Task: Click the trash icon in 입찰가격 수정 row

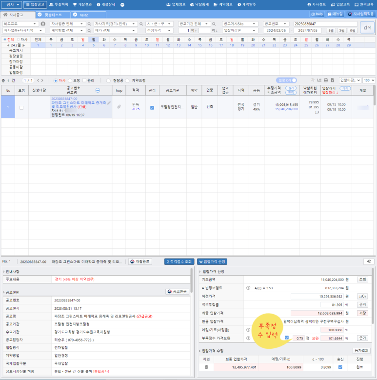Action: click(206, 367)
